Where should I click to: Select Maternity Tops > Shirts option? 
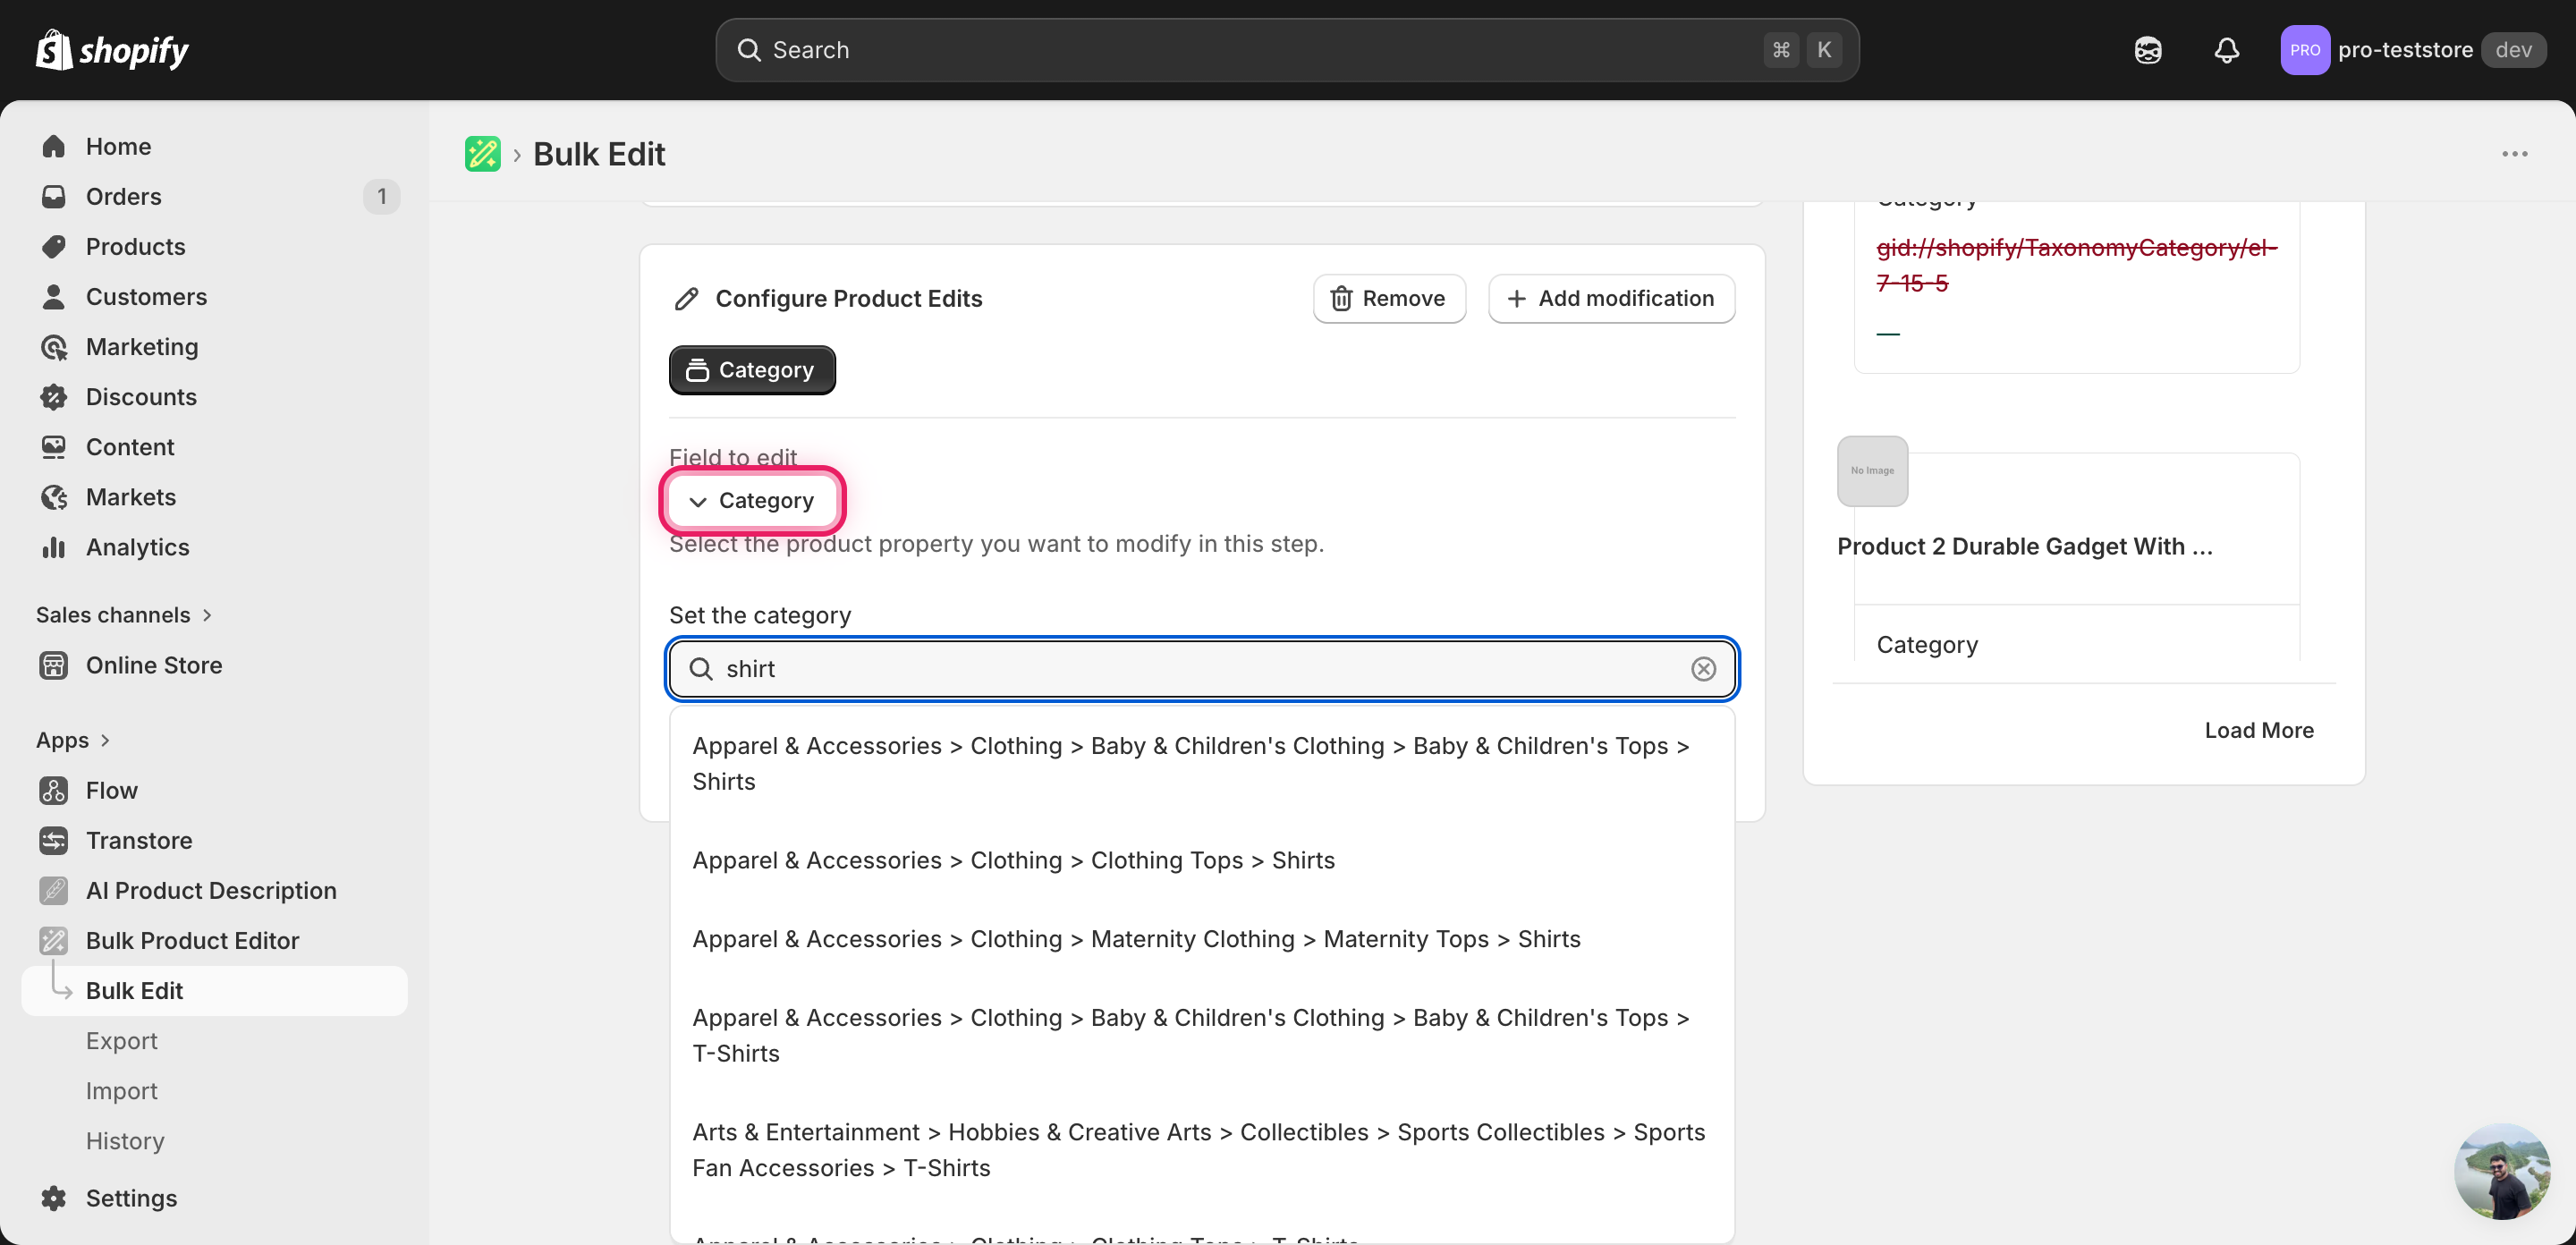click(x=1202, y=939)
